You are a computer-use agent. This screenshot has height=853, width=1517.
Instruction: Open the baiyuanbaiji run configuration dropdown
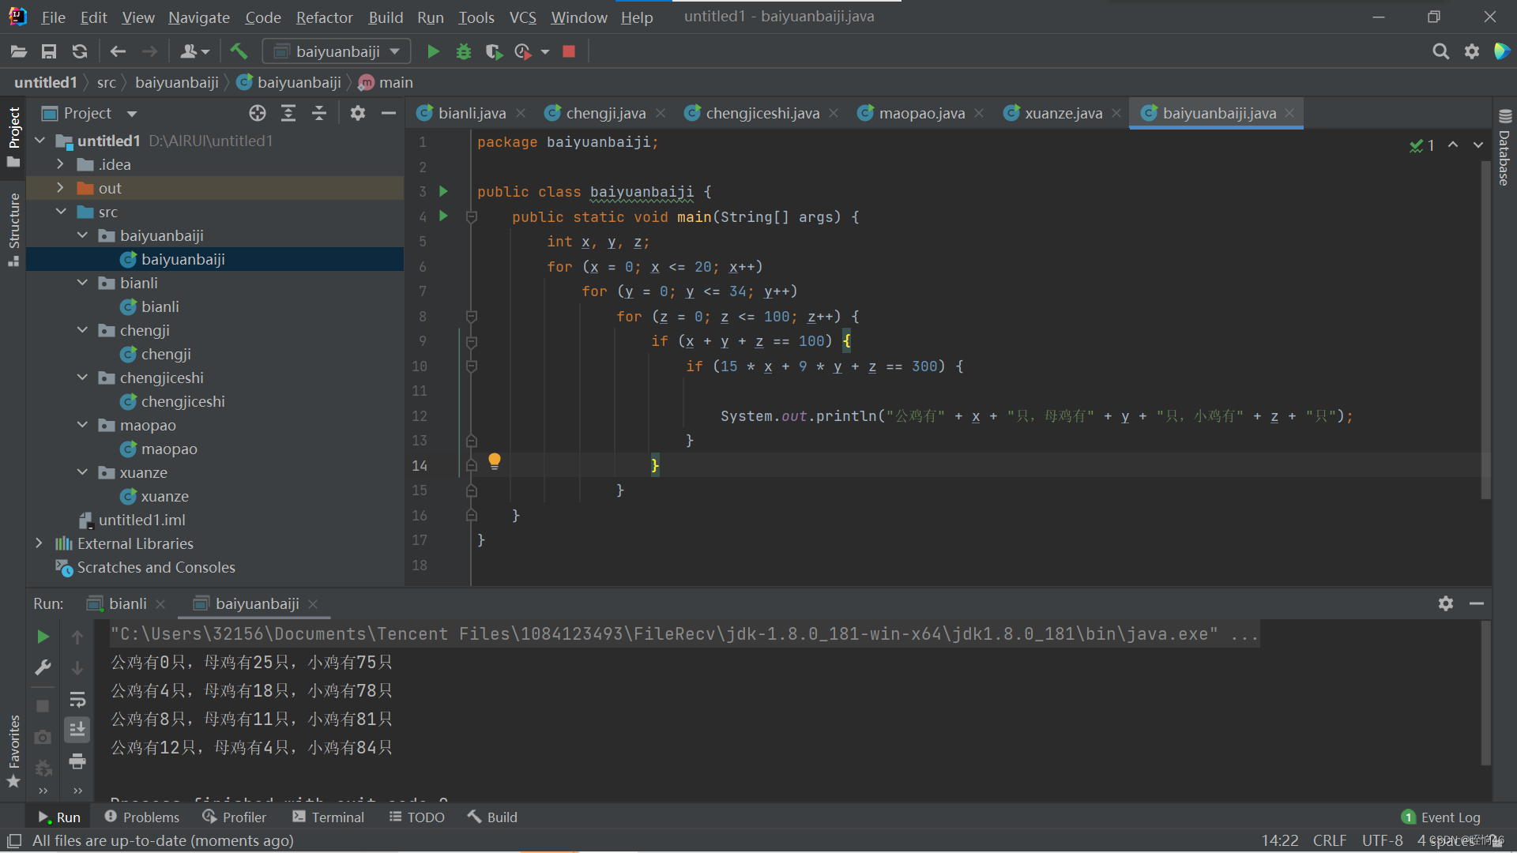[337, 51]
